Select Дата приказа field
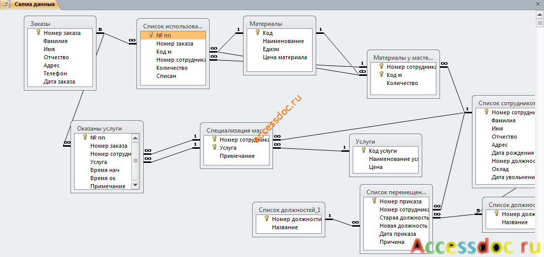This screenshot has width=544, height=257. [396, 234]
